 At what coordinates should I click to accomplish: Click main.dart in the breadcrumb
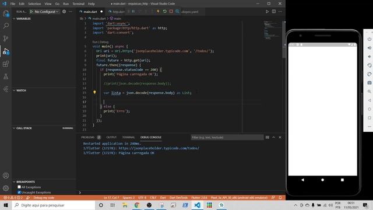pyautogui.click(x=98, y=19)
